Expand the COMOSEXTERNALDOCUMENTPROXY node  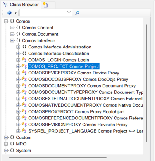(x=18, y=99)
